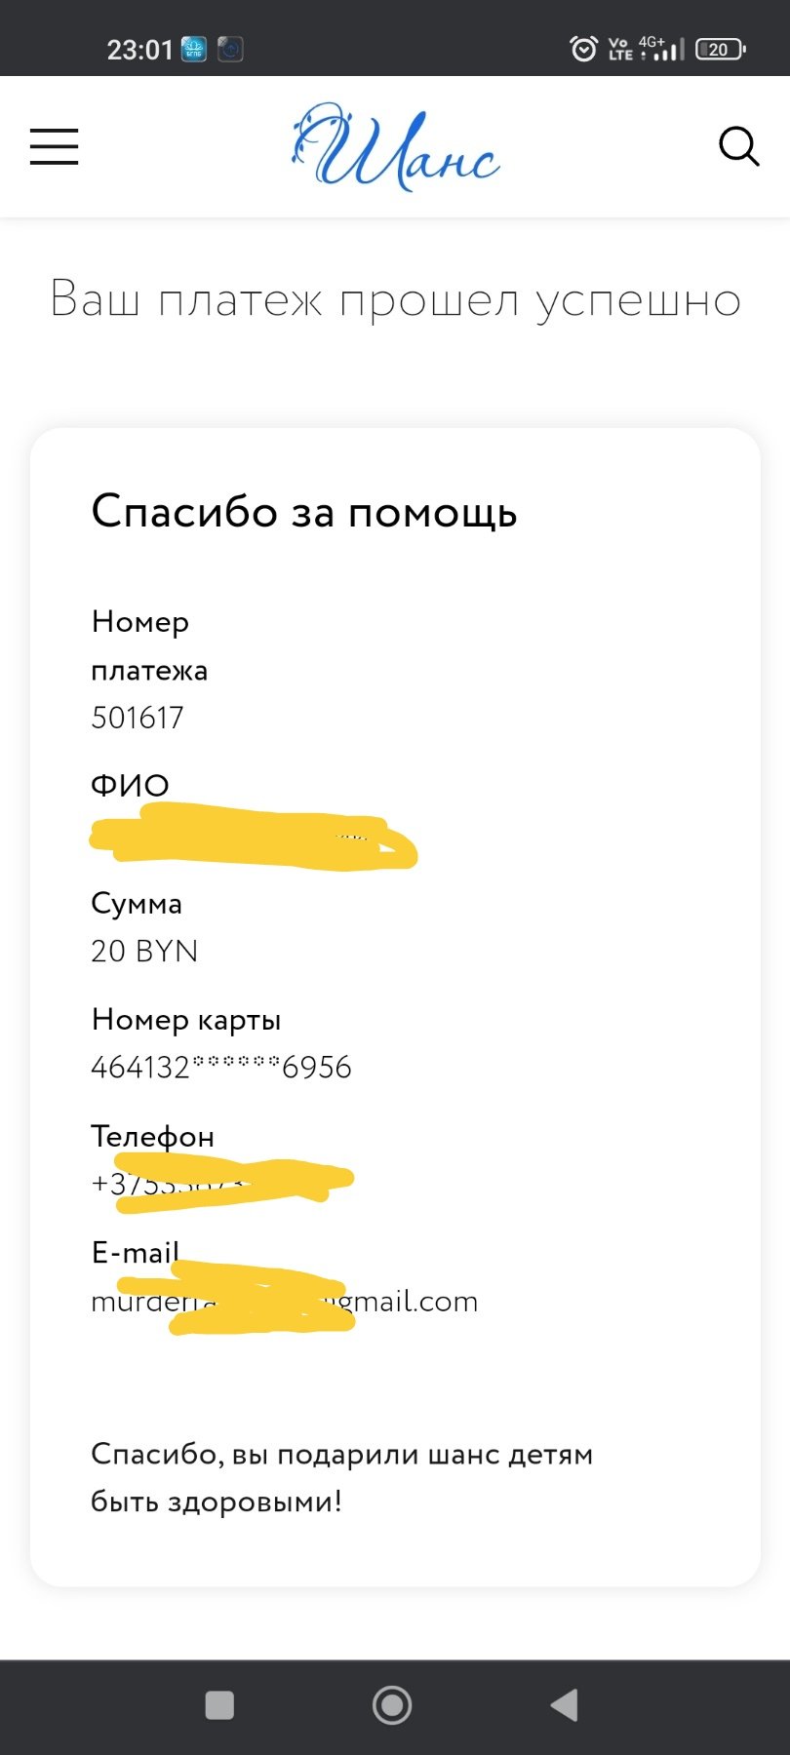Tap the blue app notification icon
Image resolution: width=790 pixels, height=1755 pixels.
(x=194, y=49)
